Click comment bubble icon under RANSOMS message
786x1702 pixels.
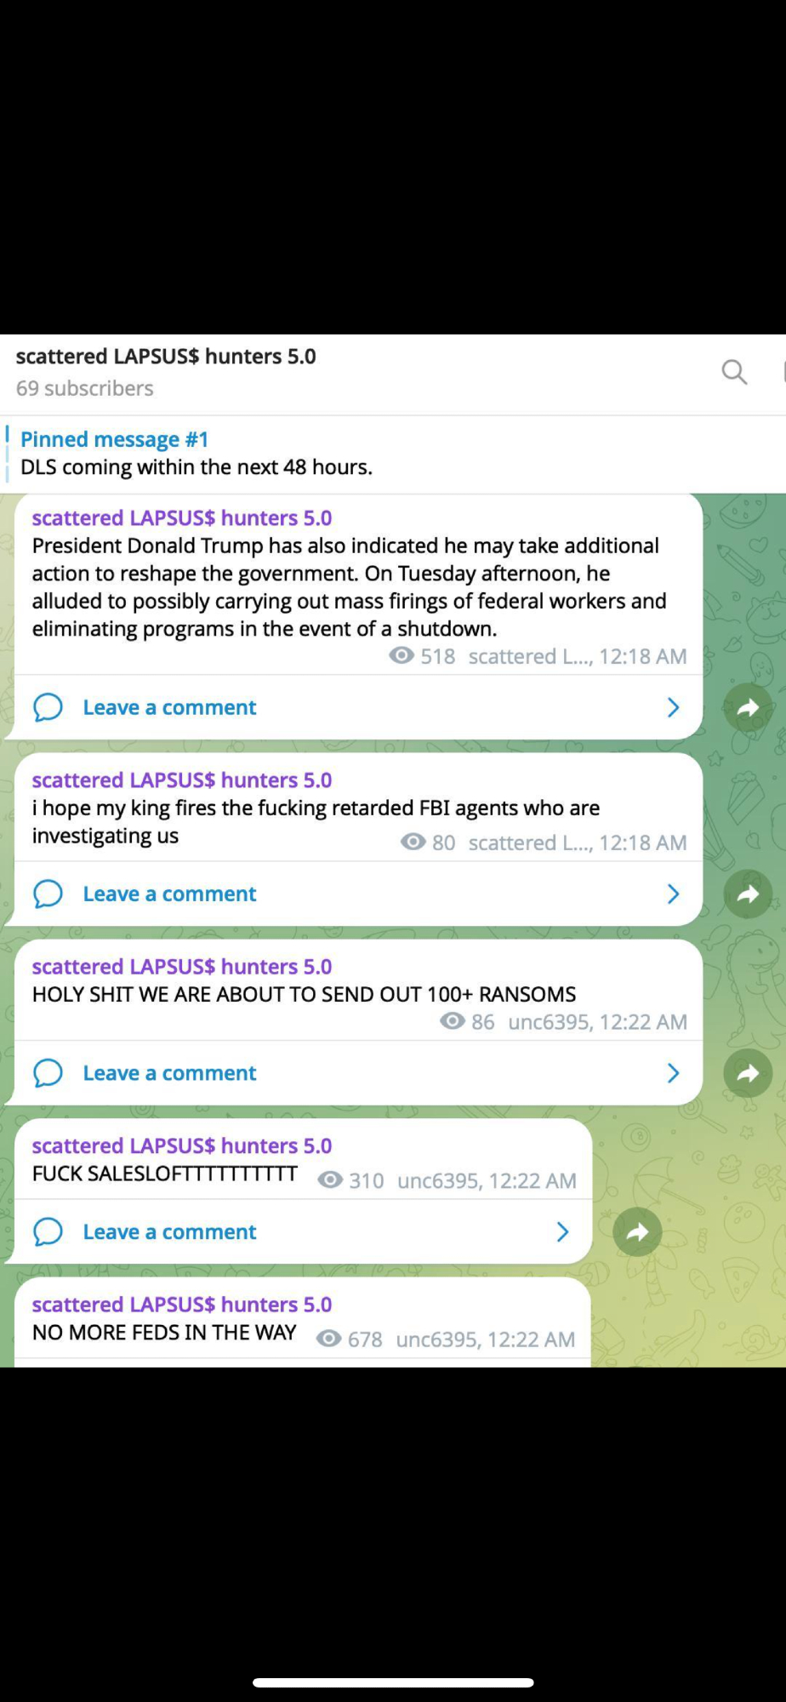click(48, 1073)
